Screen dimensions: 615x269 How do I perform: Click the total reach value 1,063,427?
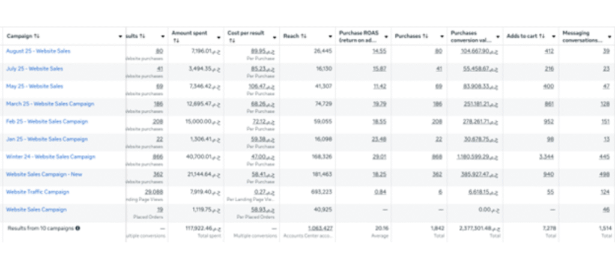(x=321, y=228)
